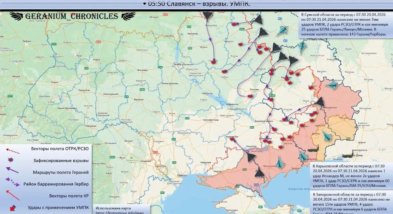Viewport: 393px width, 214px height.
Task: Click the Одесса city label on map
Action: pos(182,175)
